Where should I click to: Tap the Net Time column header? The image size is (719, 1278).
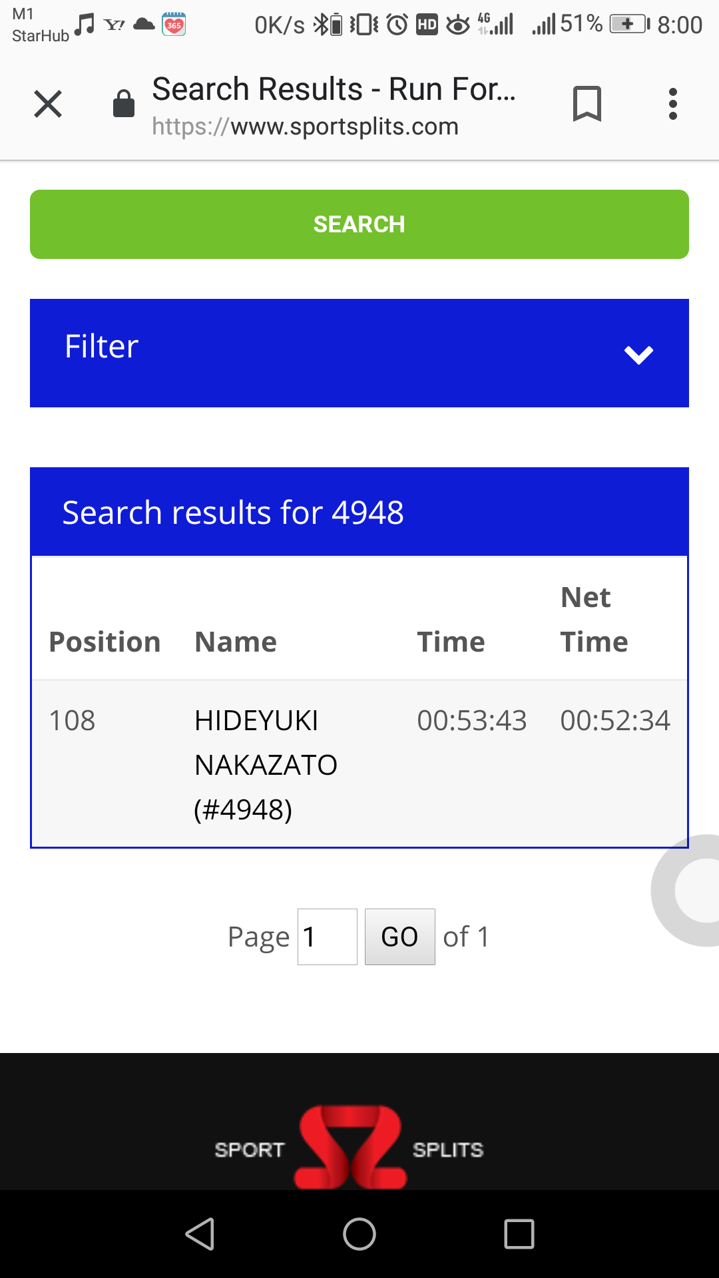(x=594, y=620)
